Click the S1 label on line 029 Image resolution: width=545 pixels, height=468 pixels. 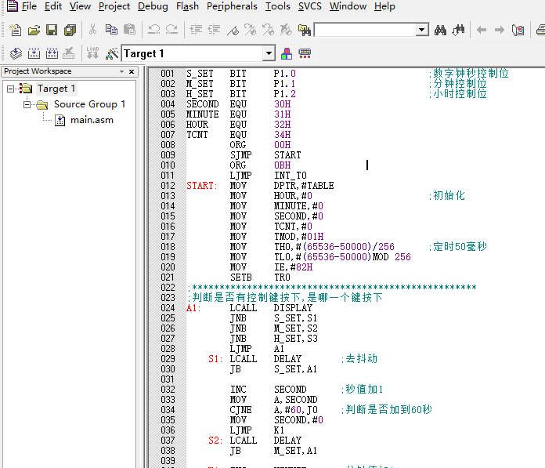pyautogui.click(x=215, y=359)
